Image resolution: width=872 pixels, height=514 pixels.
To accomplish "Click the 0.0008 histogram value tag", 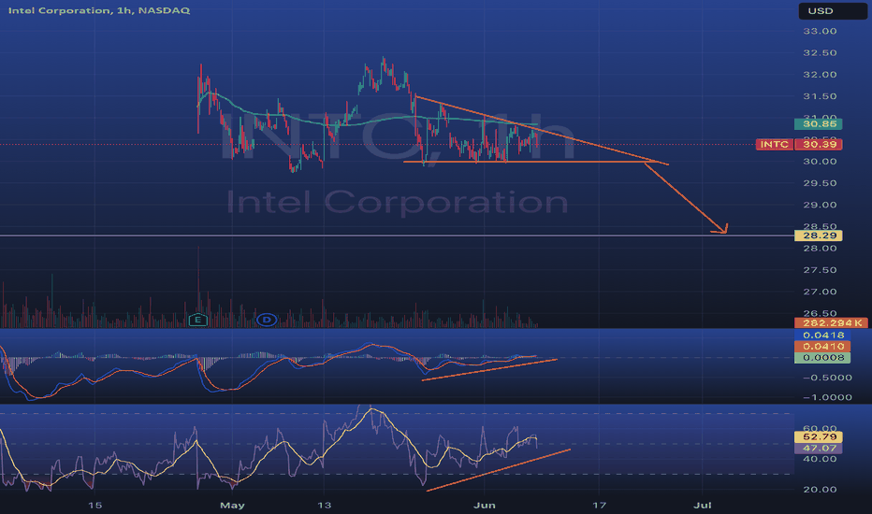I will (823, 357).
